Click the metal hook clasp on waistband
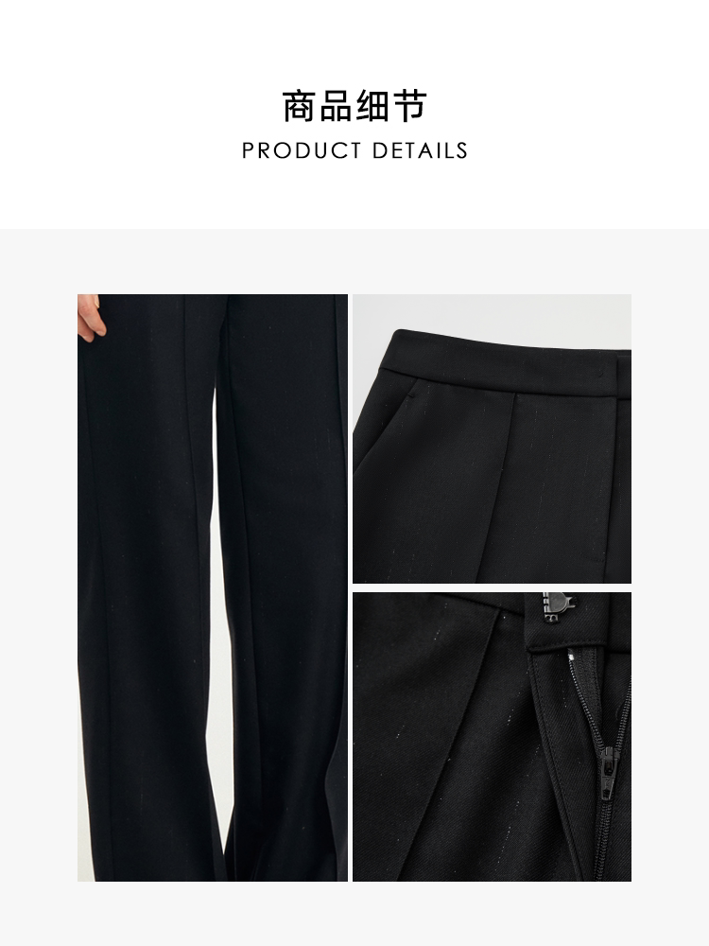The image size is (709, 946). pos(559,605)
